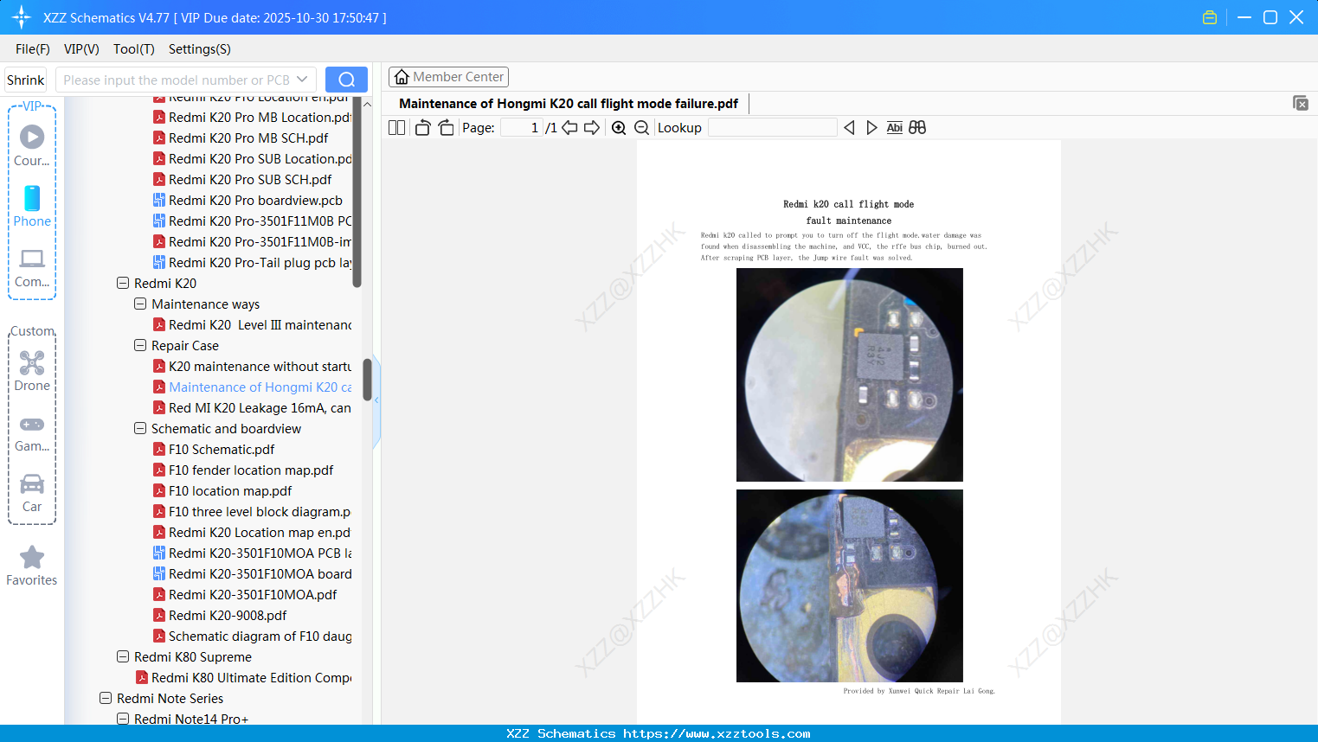
Task: Open Redmi K20 Pro boardview.pcb
Action: [x=255, y=201]
